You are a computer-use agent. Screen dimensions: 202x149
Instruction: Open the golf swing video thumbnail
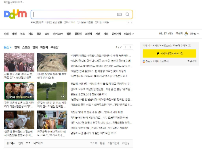(52, 91)
